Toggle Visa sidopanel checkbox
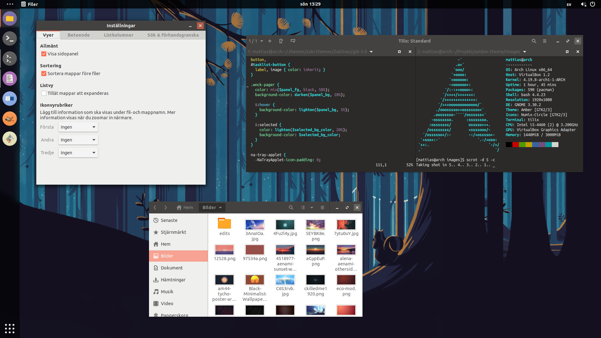The height and width of the screenshot is (338, 601). (x=44, y=54)
